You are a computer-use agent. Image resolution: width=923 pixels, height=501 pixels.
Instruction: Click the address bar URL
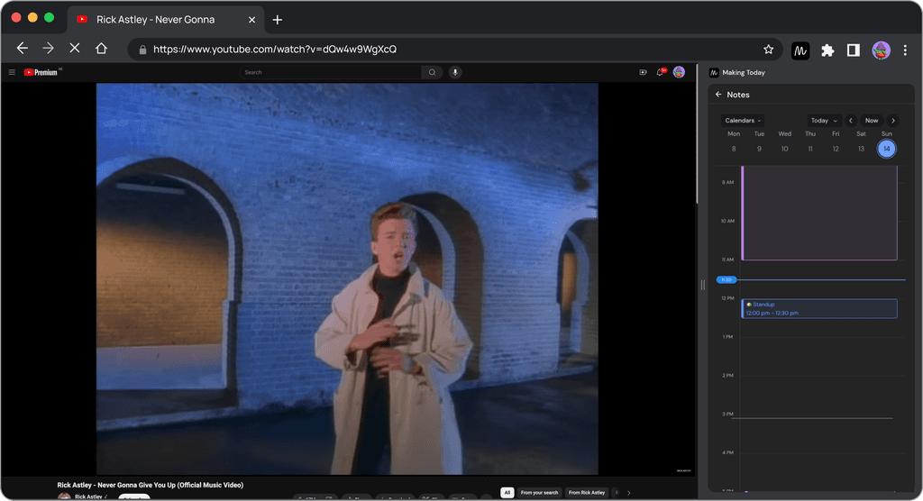tap(275, 50)
